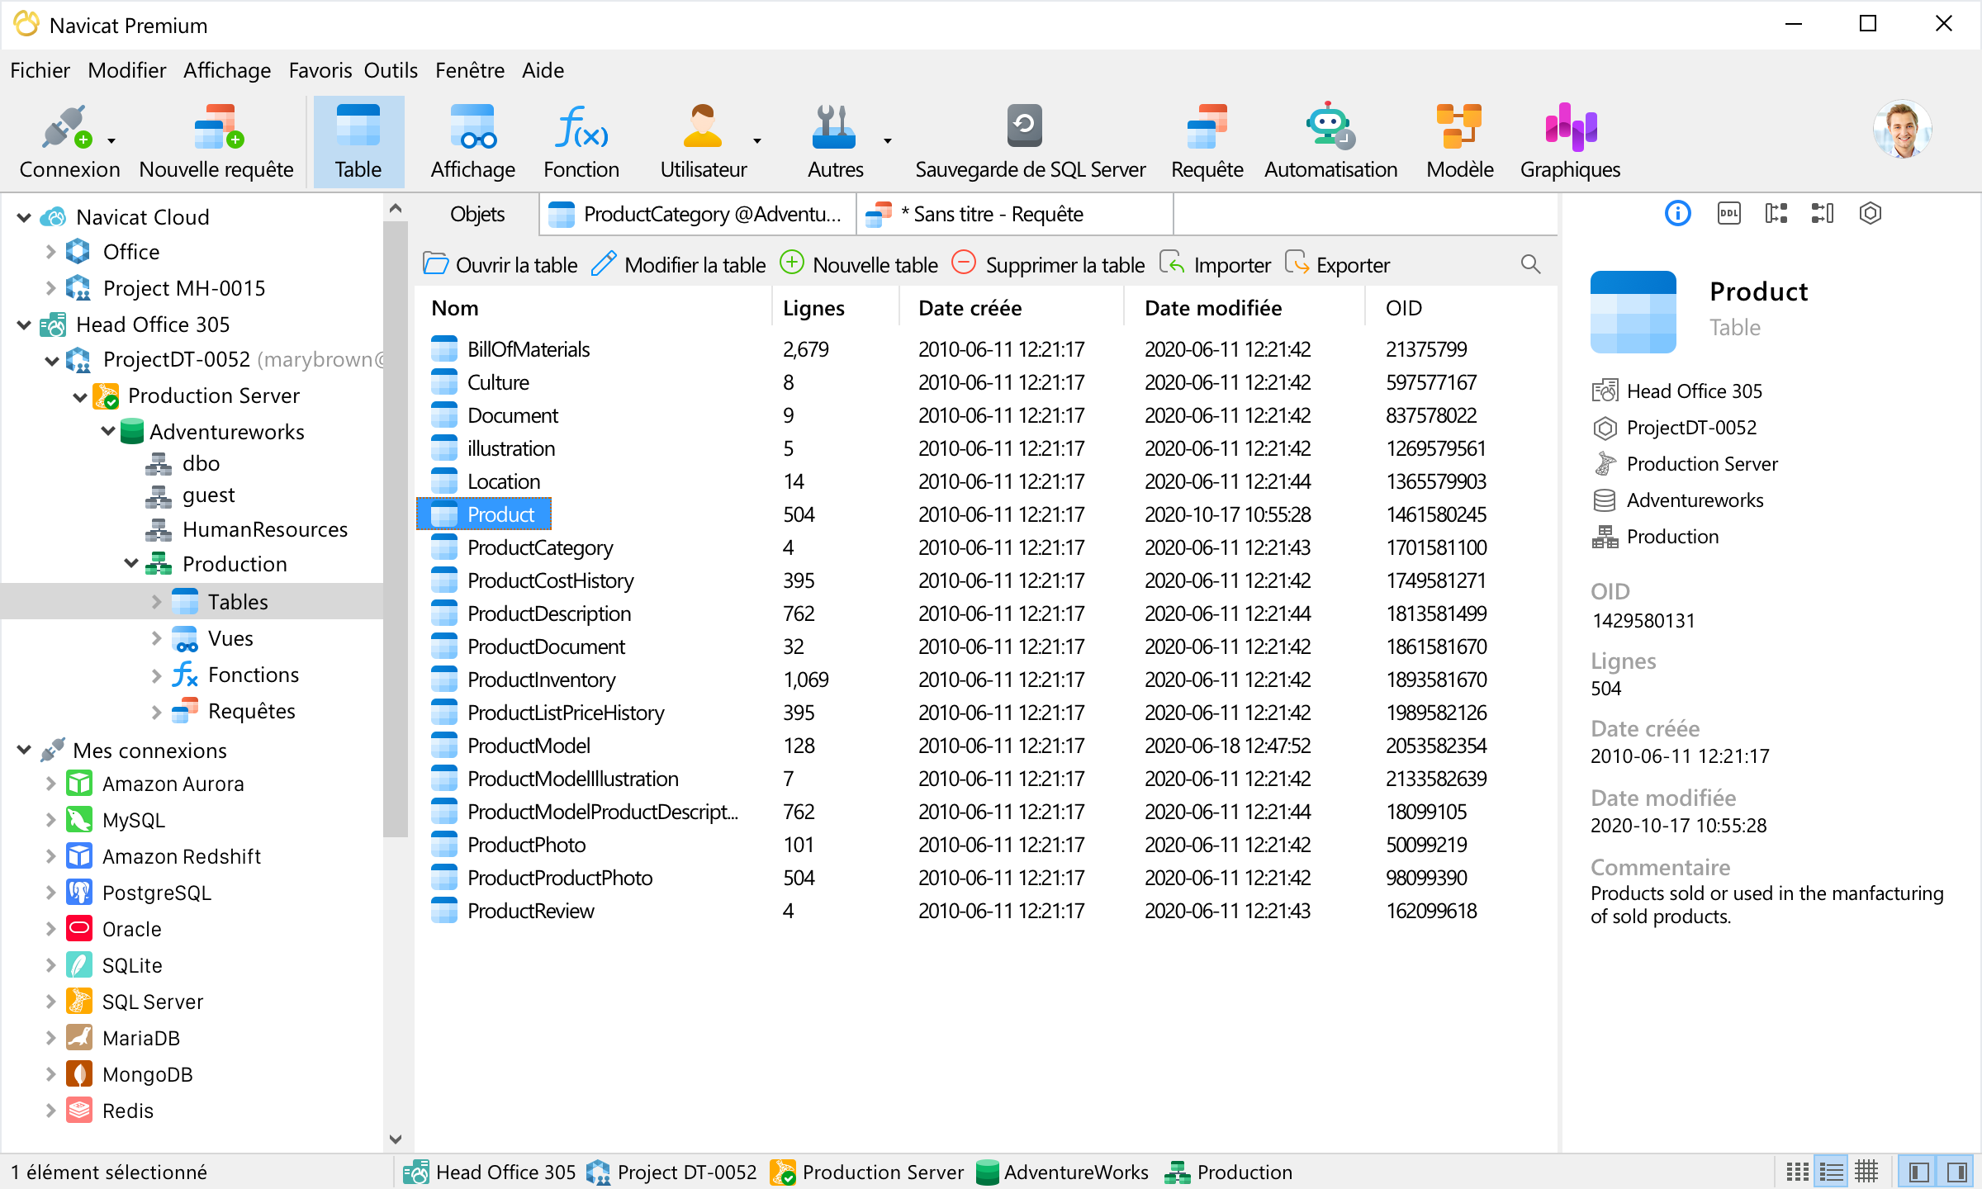Toggle the left navigation pane
The height and width of the screenshot is (1189, 1982).
click(x=1918, y=1172)
